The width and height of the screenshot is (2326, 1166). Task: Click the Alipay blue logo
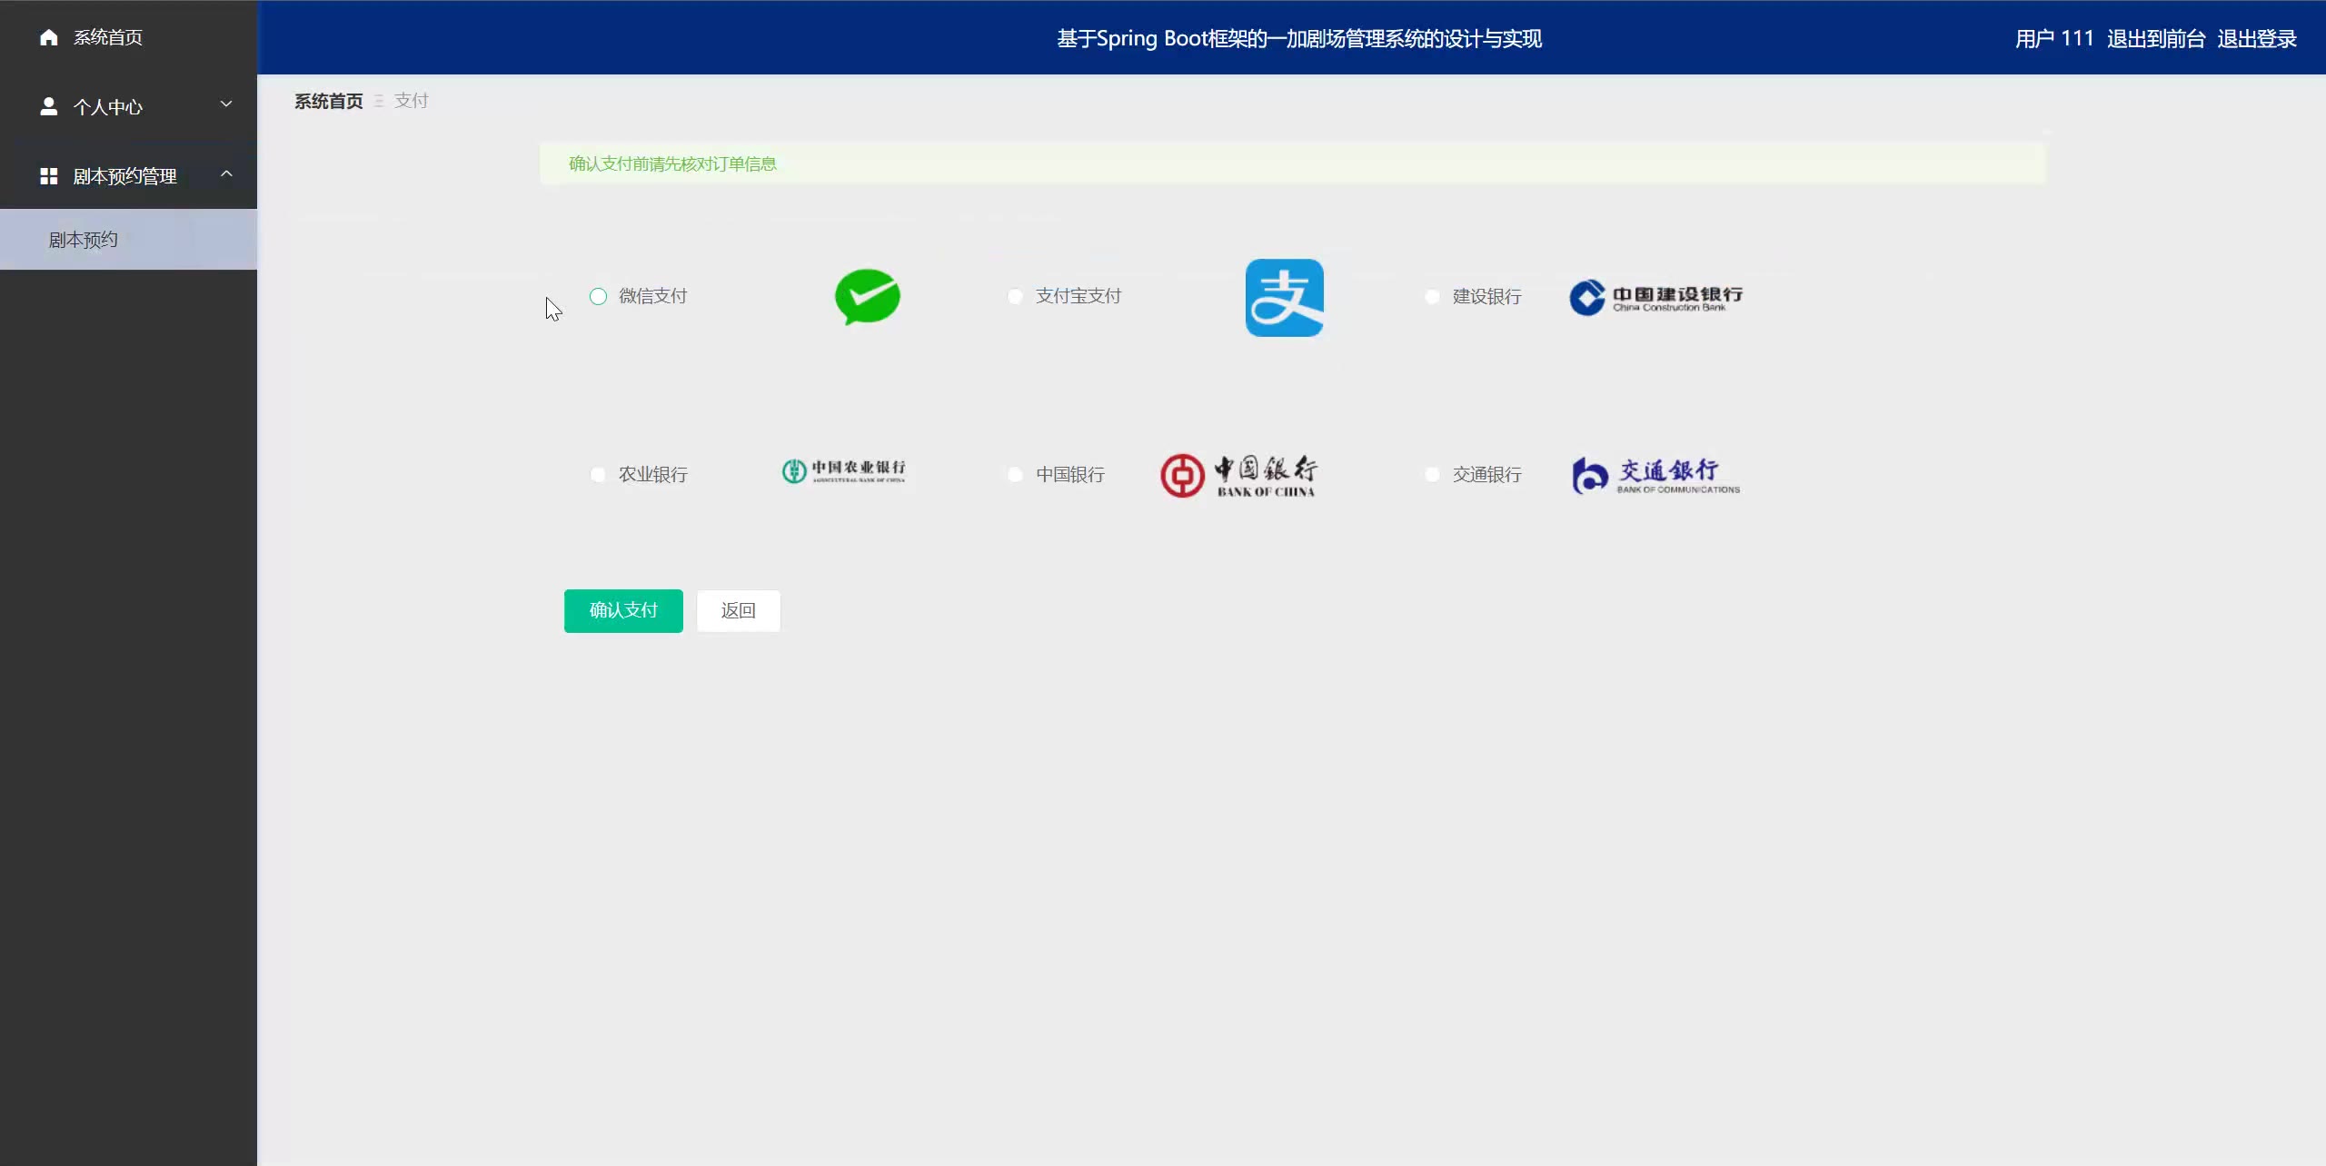(1284, 298)
